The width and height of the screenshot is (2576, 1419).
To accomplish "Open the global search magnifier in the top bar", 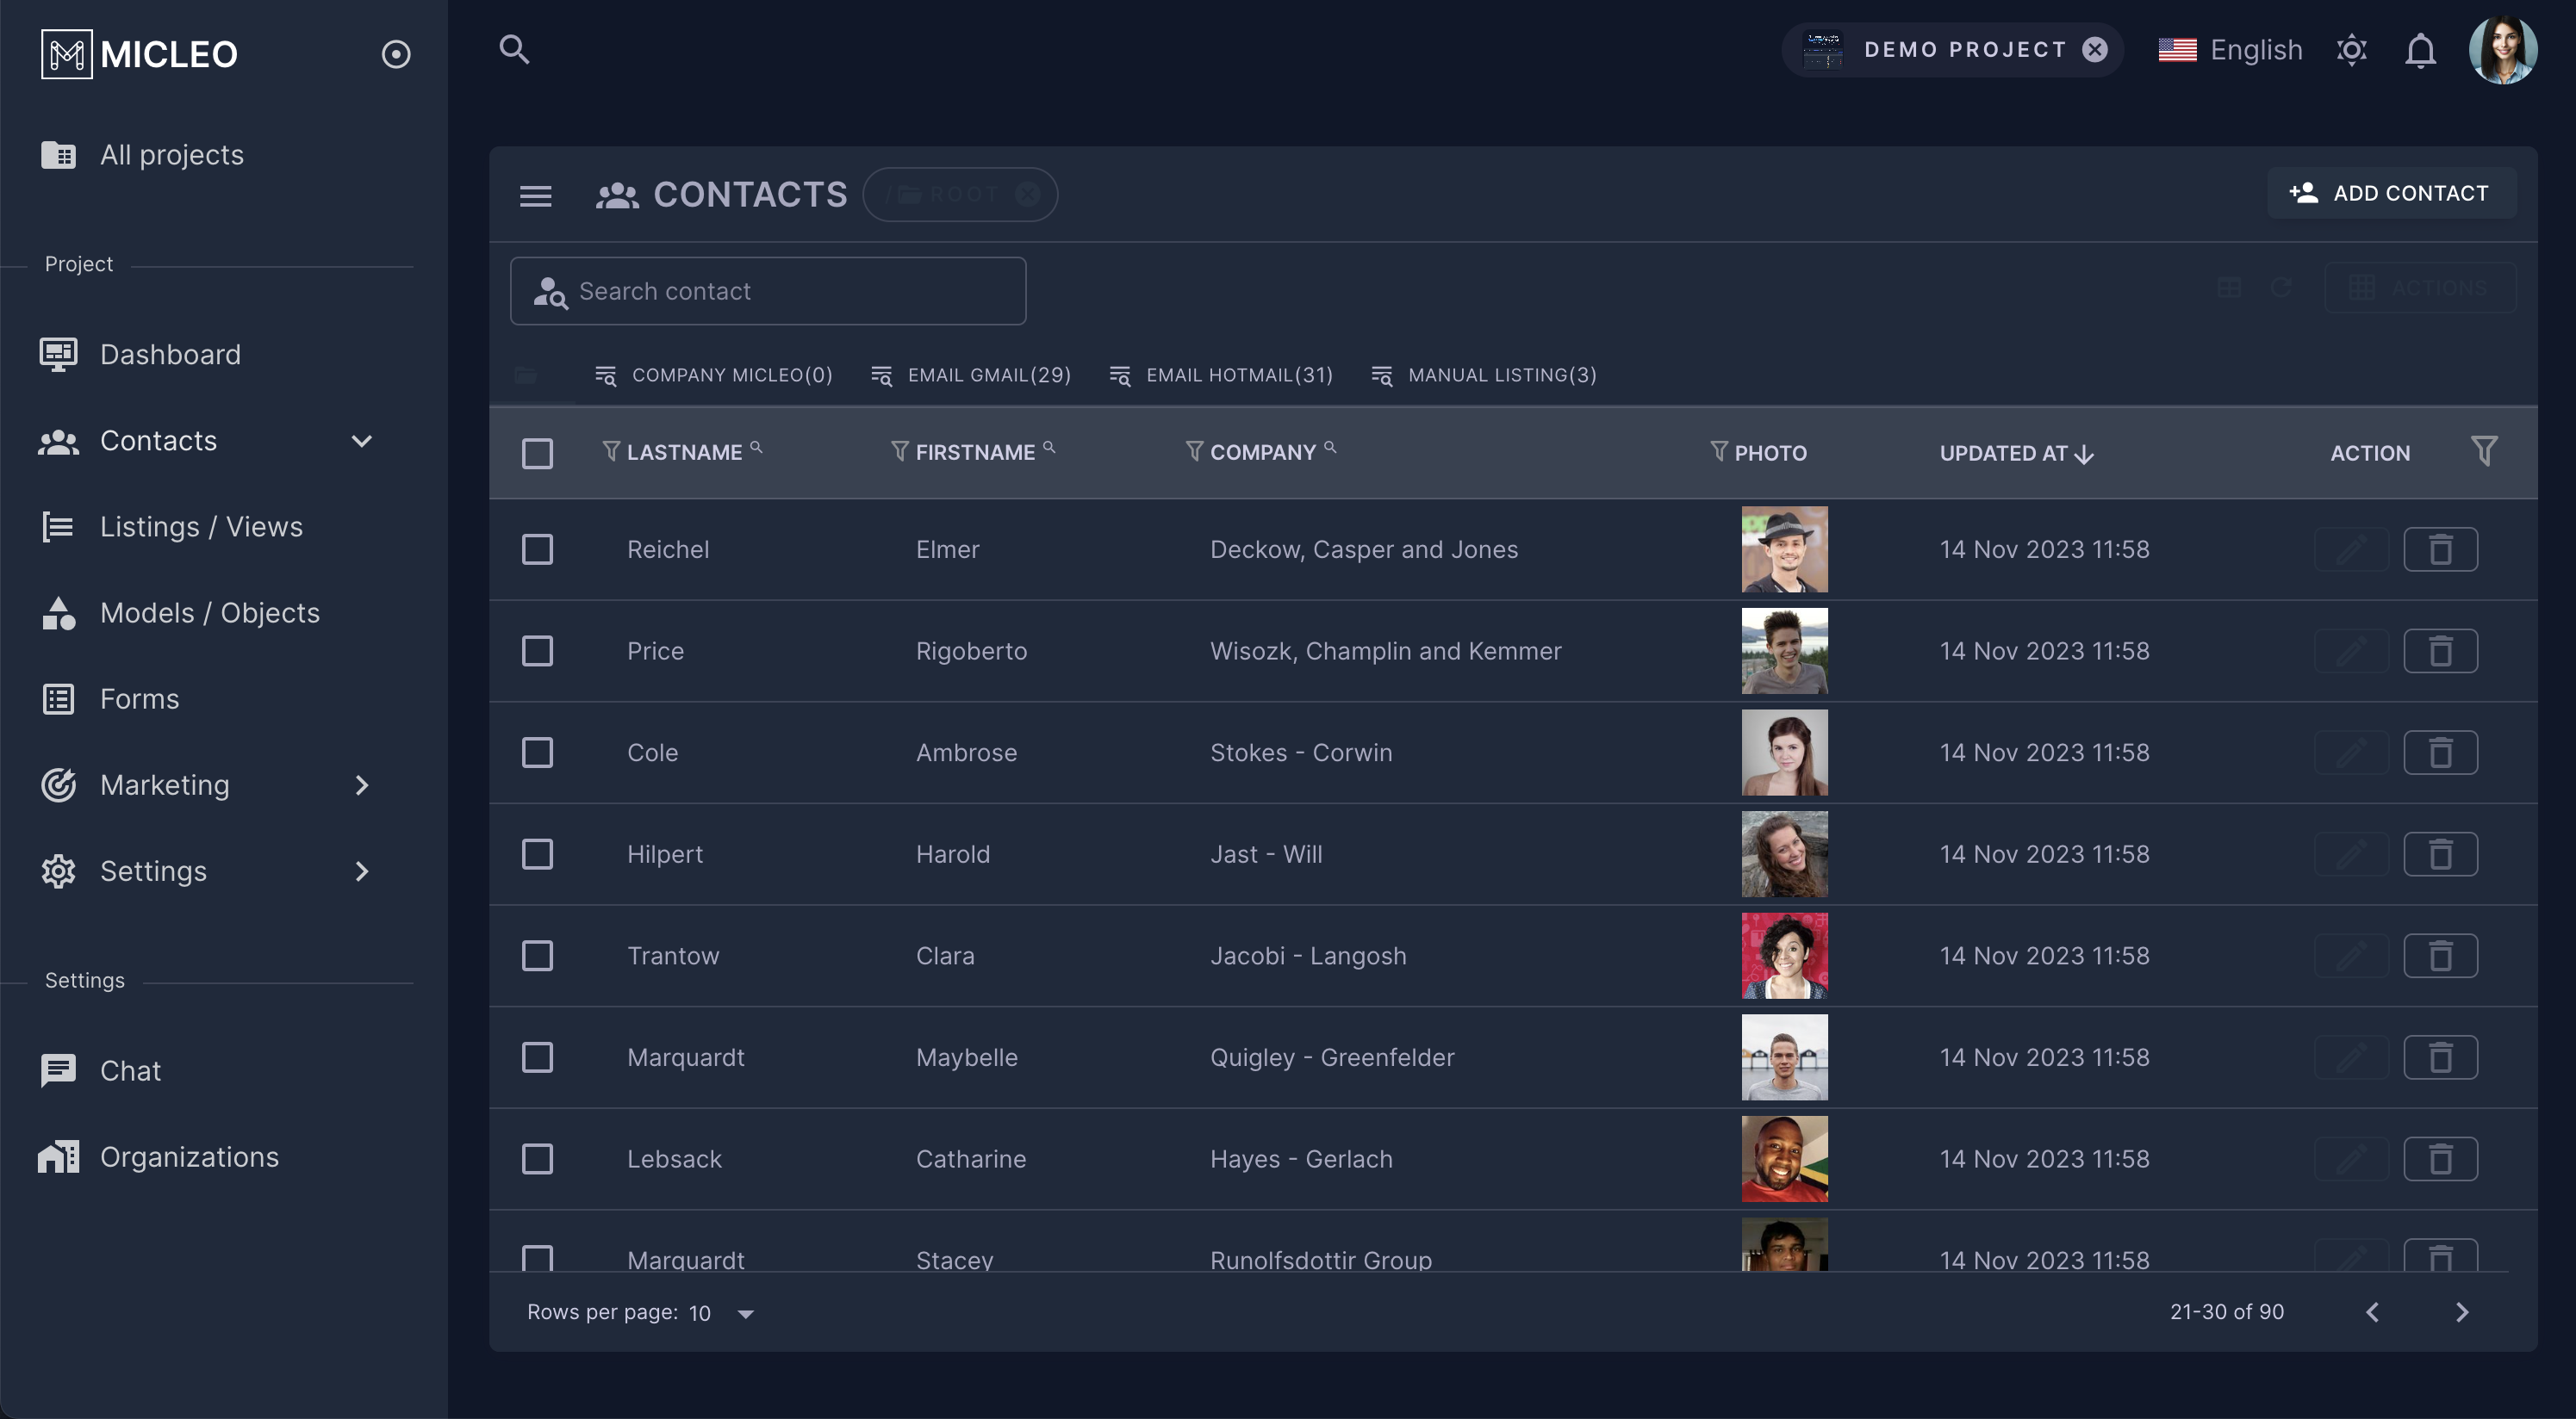I will 515,49.
